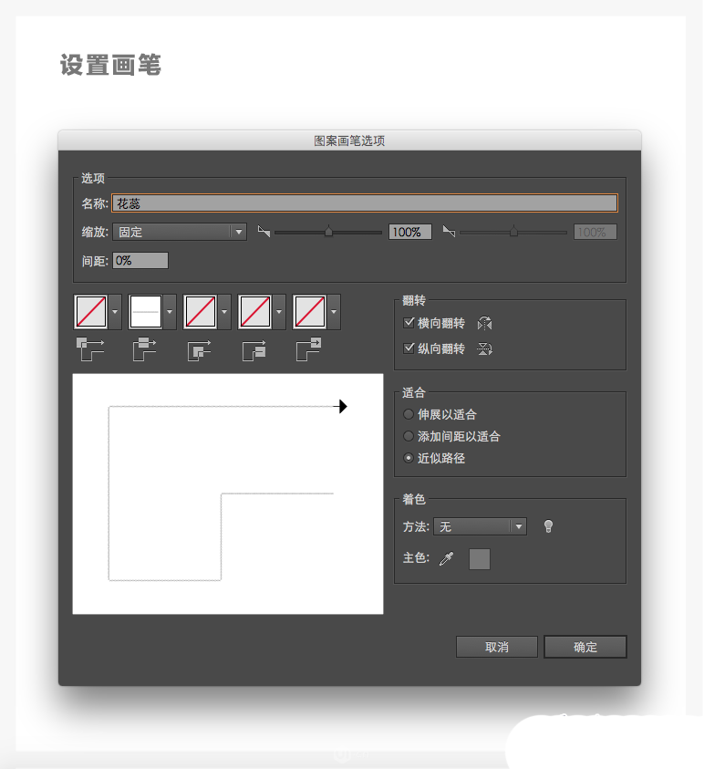Click the flip across icon beside 纵向翻转
The height and width of the screenshot is (769, 704).
point(484,348)
